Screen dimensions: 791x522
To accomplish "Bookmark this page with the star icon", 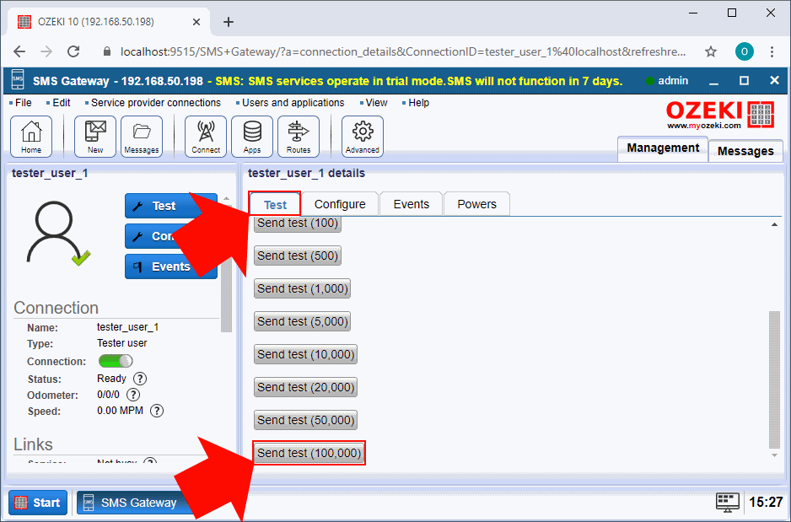I will tap(711, 51).
